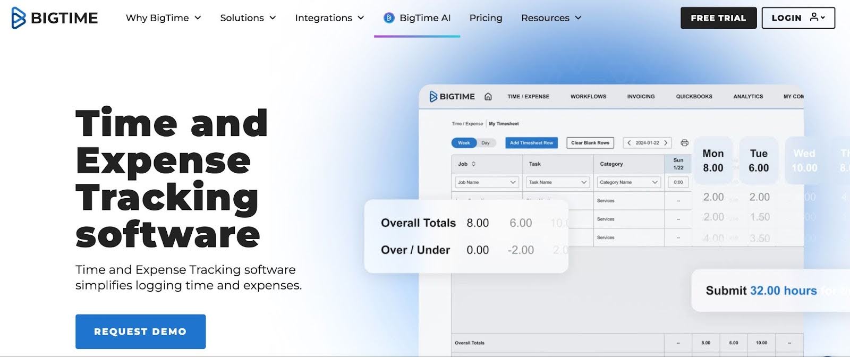Open the Login dropdown chevron

click(823, 18)
